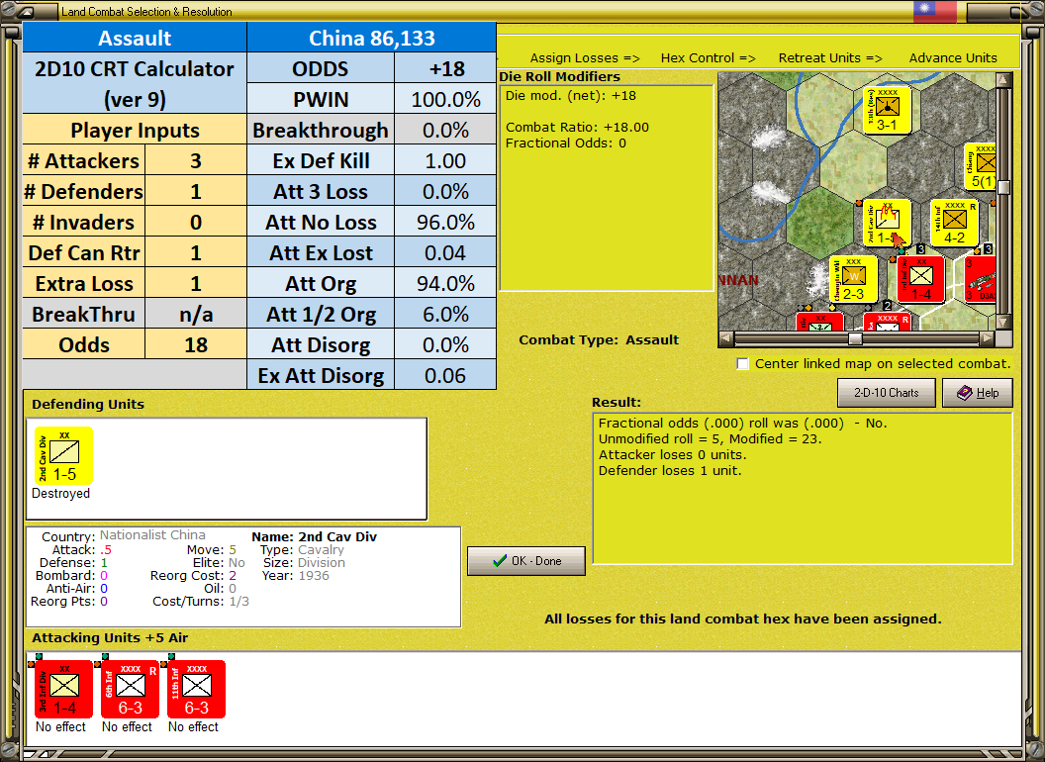1045x762 pixels.
Task: Toggle Center linked map on selected combat
Action: pos(742,363)
